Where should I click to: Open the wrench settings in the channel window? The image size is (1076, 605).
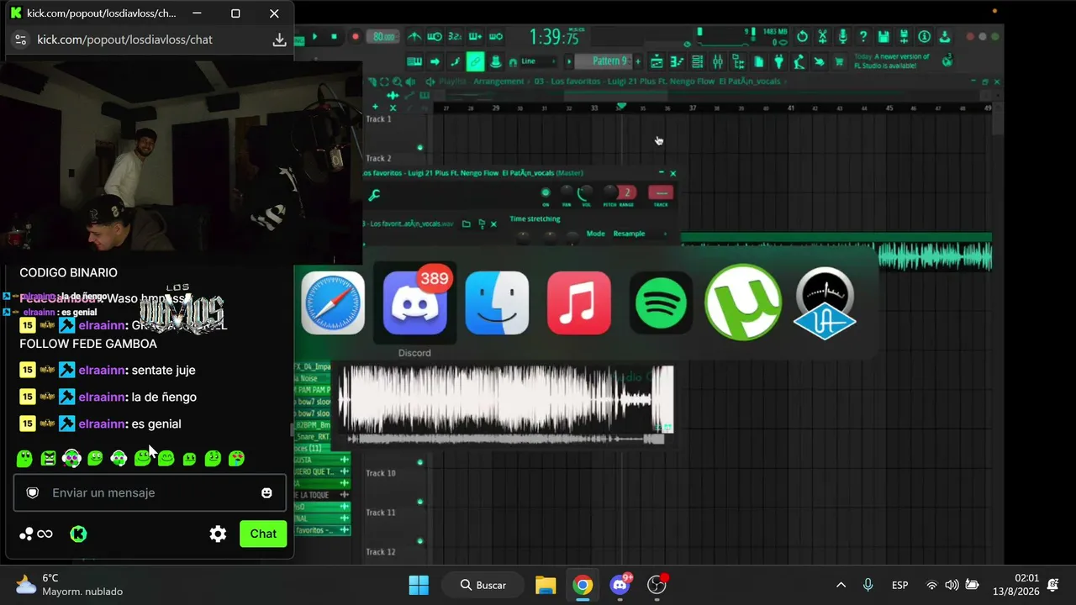tap(374, 196)
